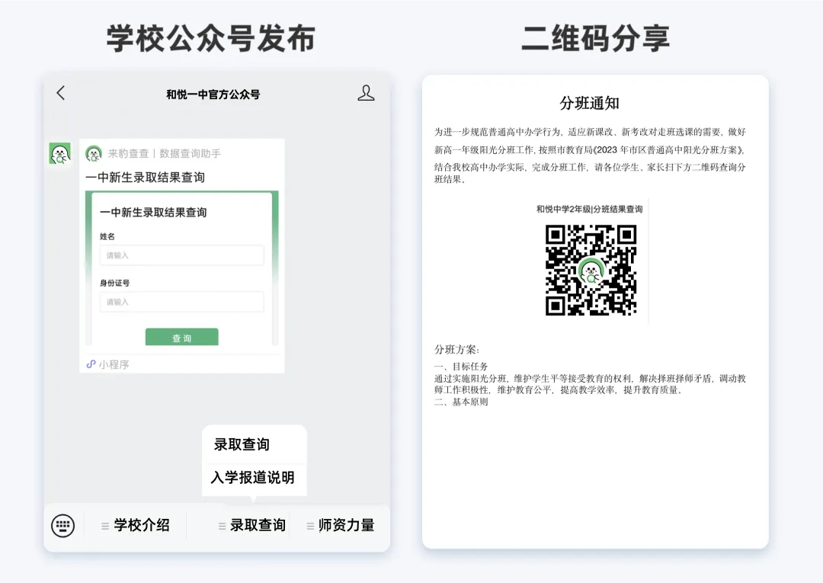
Task: Open the profile person icon in chat header
Action: click(366, 93)
